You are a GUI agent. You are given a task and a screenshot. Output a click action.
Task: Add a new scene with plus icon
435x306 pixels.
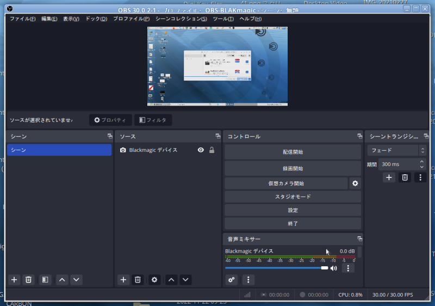[x=14, y=280]
